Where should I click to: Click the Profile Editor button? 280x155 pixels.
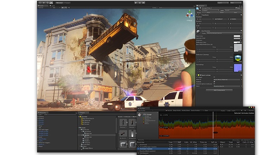click(x=186, y=111)
